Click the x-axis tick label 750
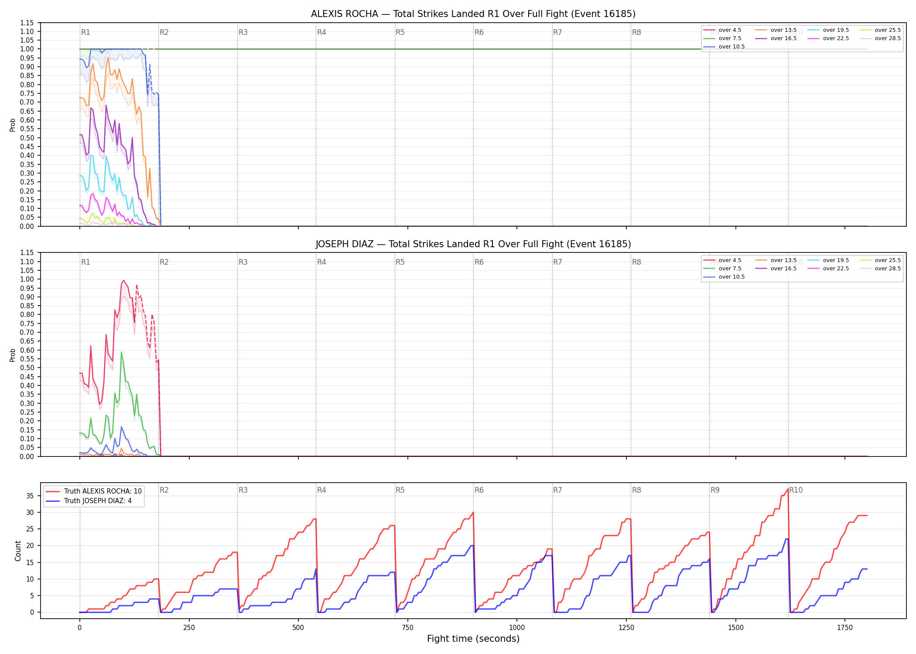The image size is (916, 654). (x=408, y=628)
